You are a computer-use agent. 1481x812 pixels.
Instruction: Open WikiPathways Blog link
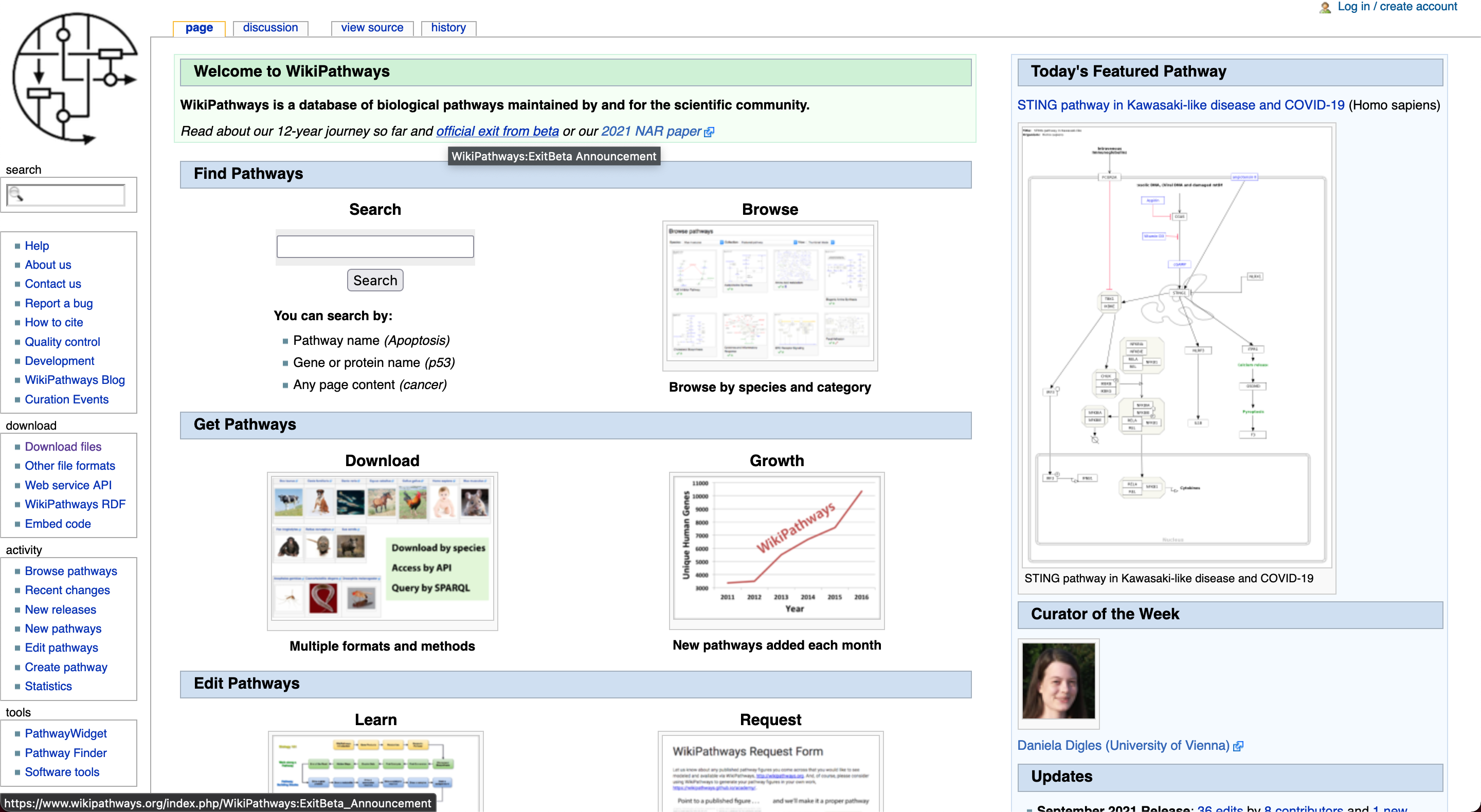[75, 380]
